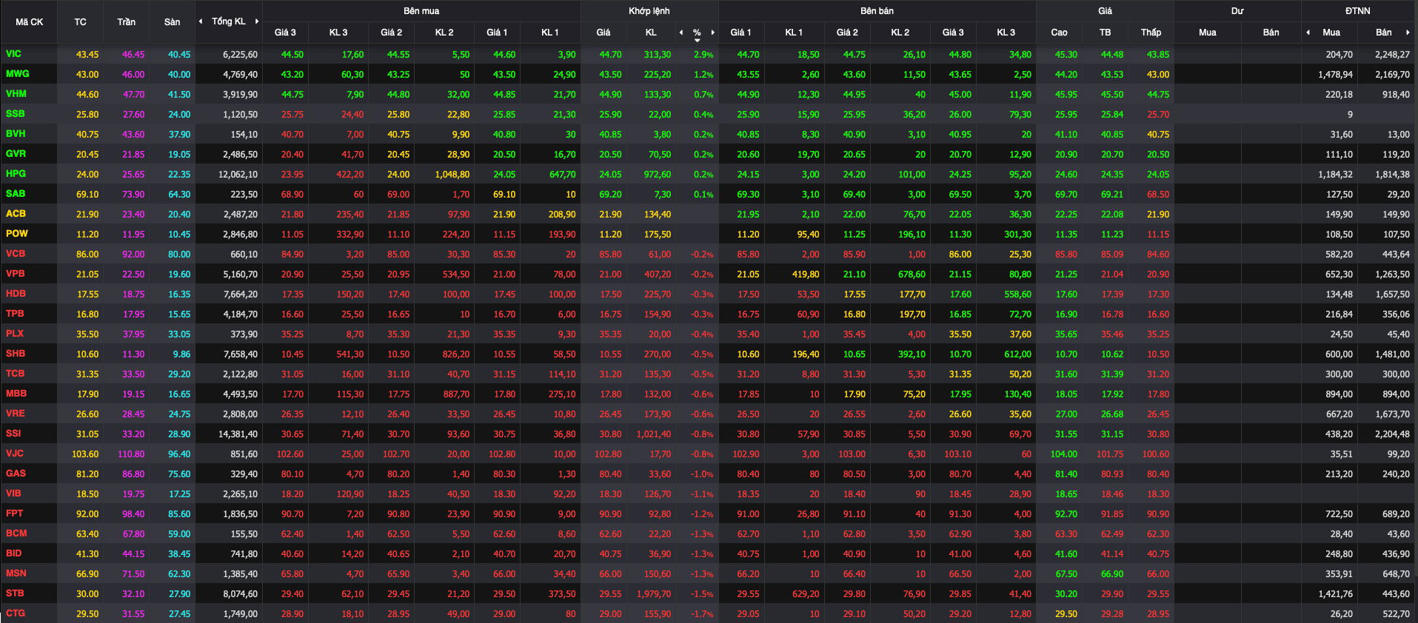This screenshot has height=623, width=1418.
Task: Click VJC high price 104.00
Action: [x=1063, y=454]
